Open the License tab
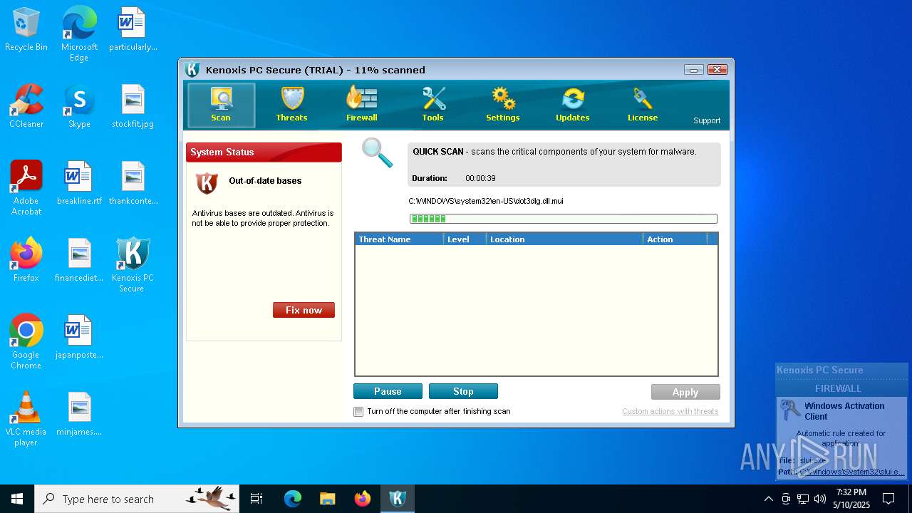This screenshot has height=513, width=912. tap(643, 105)
